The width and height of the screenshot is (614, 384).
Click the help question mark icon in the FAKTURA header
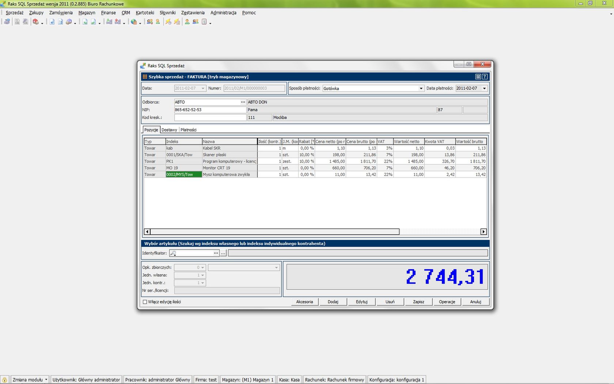pos(485,77)
